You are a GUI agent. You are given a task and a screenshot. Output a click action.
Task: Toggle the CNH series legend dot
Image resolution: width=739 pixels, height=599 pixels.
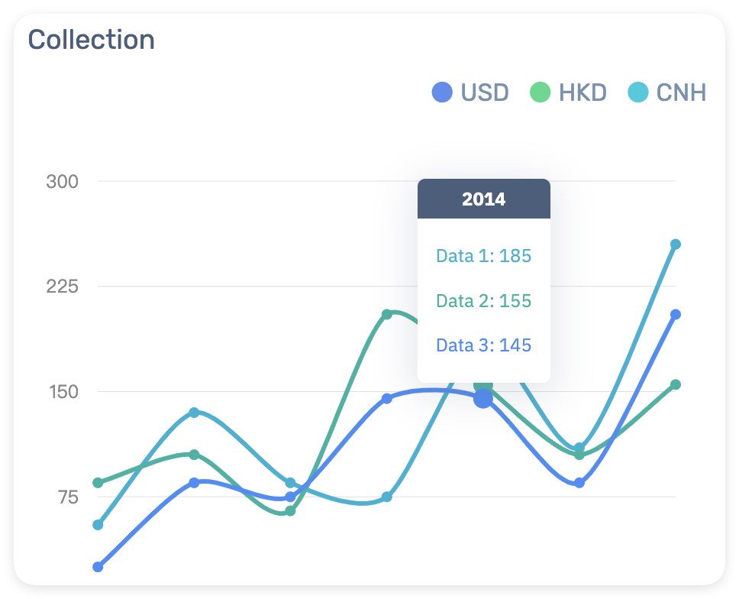click(638, 92)
